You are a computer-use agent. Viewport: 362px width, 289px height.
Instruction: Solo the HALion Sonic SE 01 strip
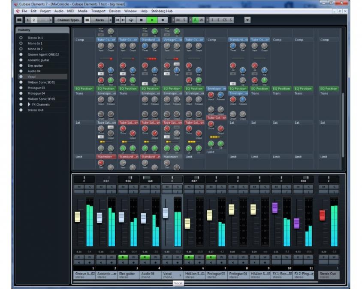coord(199,187)
